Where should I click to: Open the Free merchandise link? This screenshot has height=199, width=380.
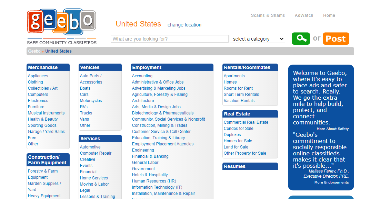pos(32,138)
